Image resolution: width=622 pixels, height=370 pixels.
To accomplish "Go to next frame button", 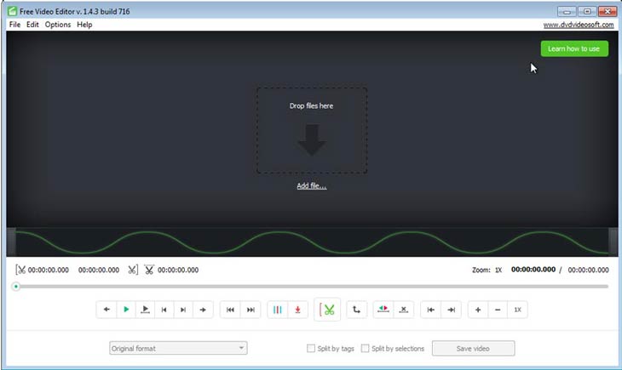I will [x=183, y=310].
